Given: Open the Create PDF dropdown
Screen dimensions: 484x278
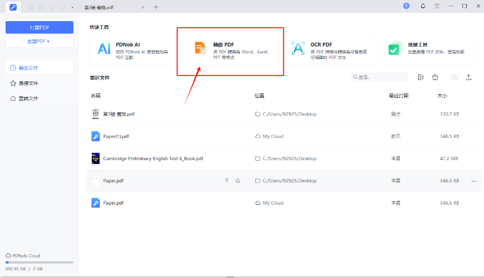Looking at the screenshot, I should (39, 42).
